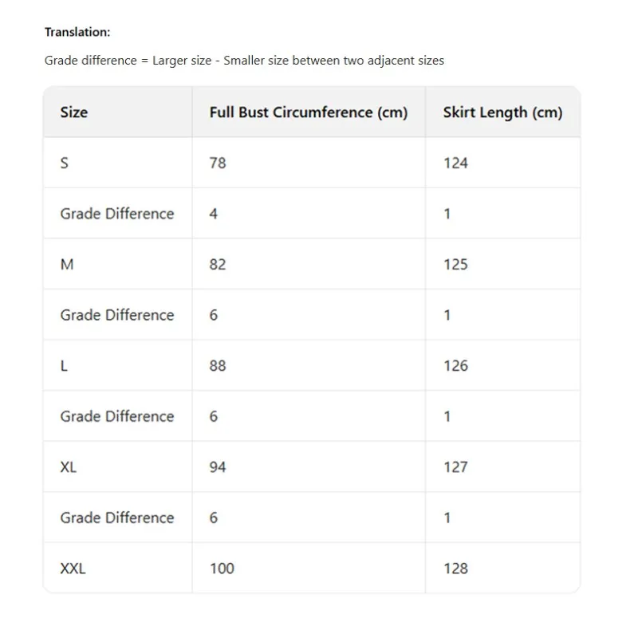Pick the skirt length 126 cell
The height and width of the screenshot is (630, 630).
[x=455, y=365]
